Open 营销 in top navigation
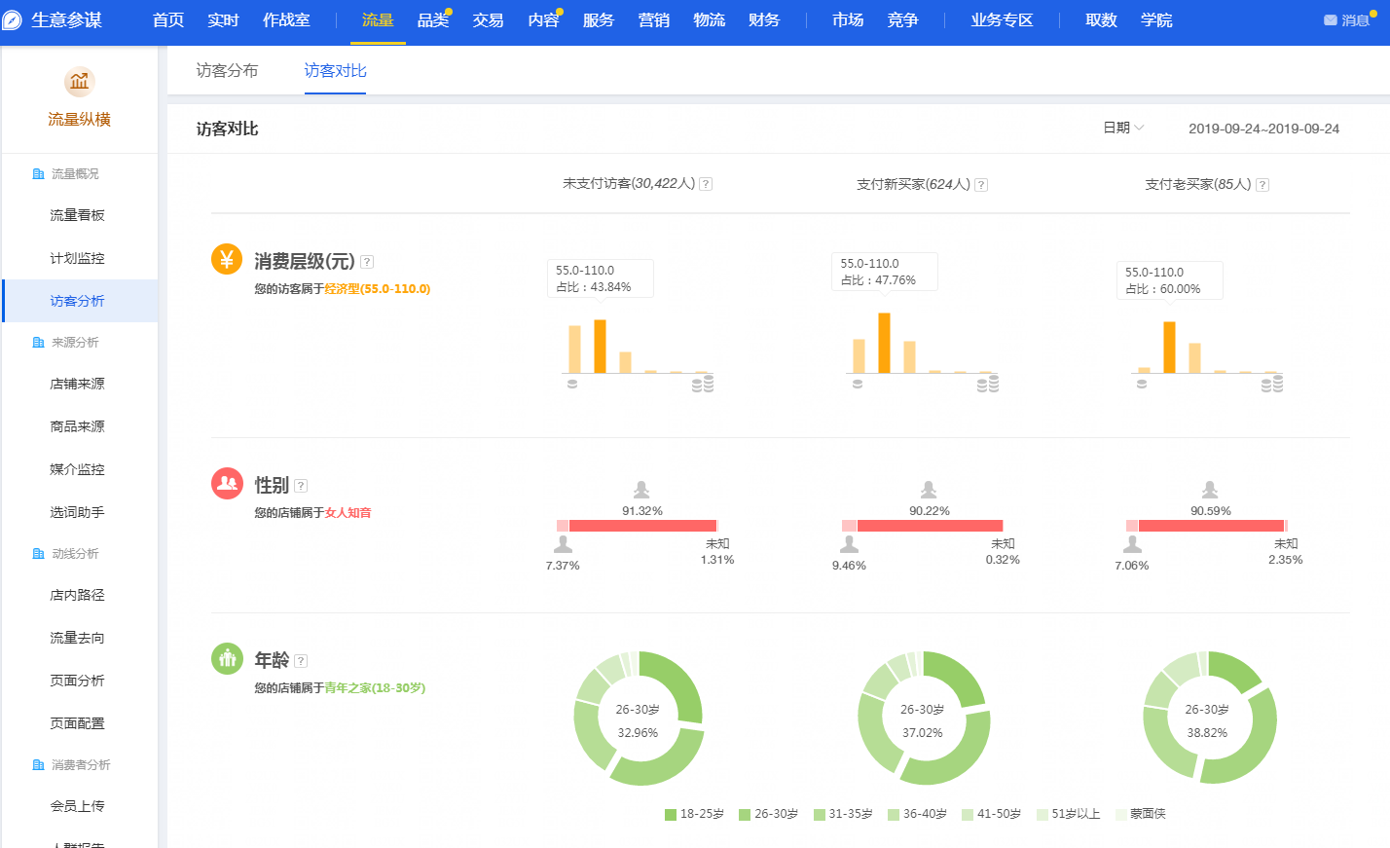The height and width of the screenshot is (848, 1390). click(654, 20)
